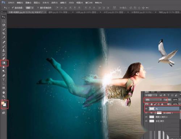181x139 pixels.
Task: Select the Eraser tool
Action: [x=4, y=59]
